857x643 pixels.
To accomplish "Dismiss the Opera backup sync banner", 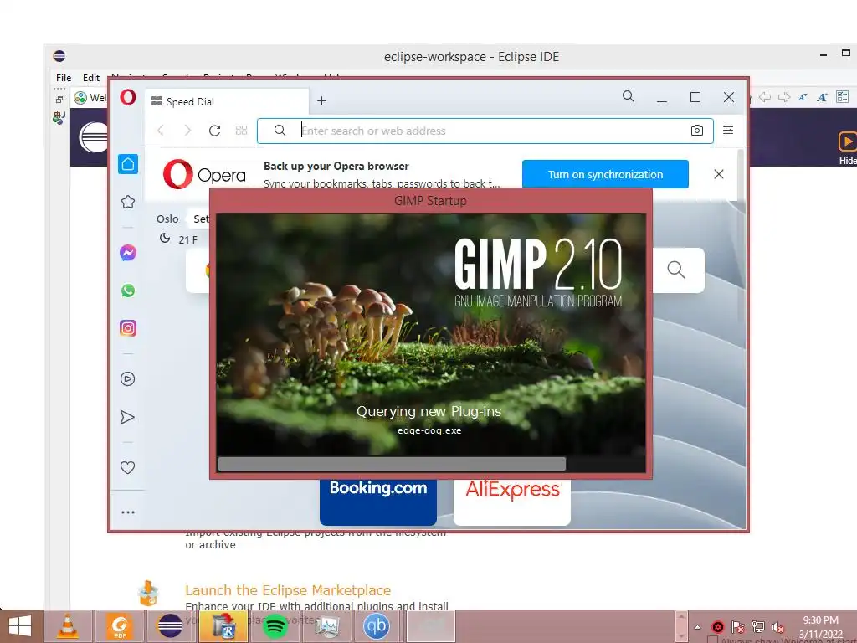I will tap(719, 174).
